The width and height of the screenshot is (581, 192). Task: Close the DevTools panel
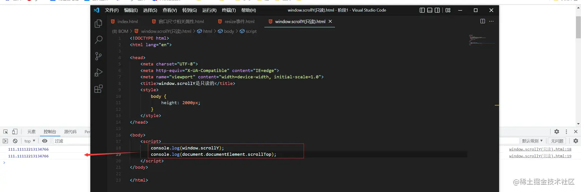pos(576,131)
